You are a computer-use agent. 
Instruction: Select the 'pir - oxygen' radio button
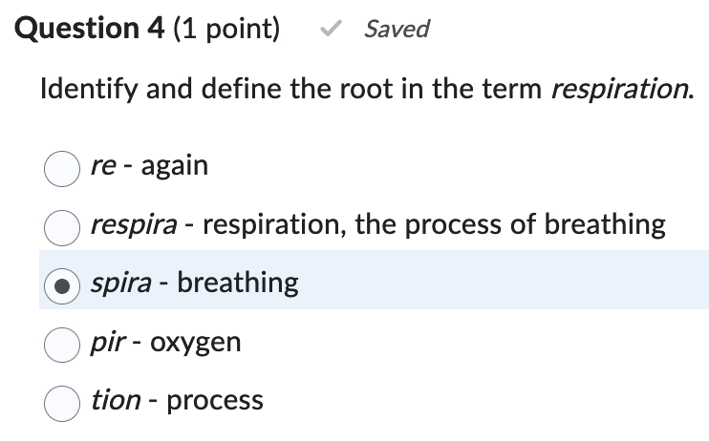coord(62,344)
